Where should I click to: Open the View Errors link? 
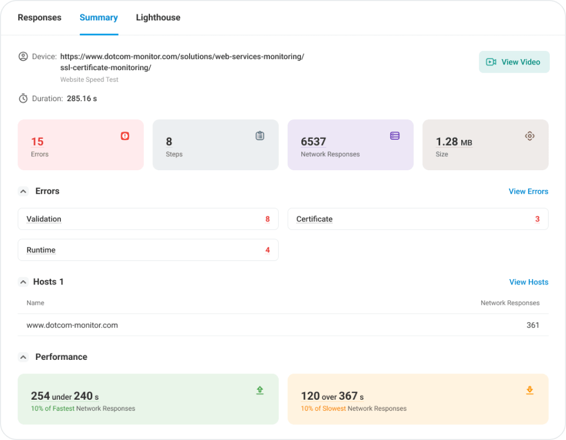click(528, 191)
